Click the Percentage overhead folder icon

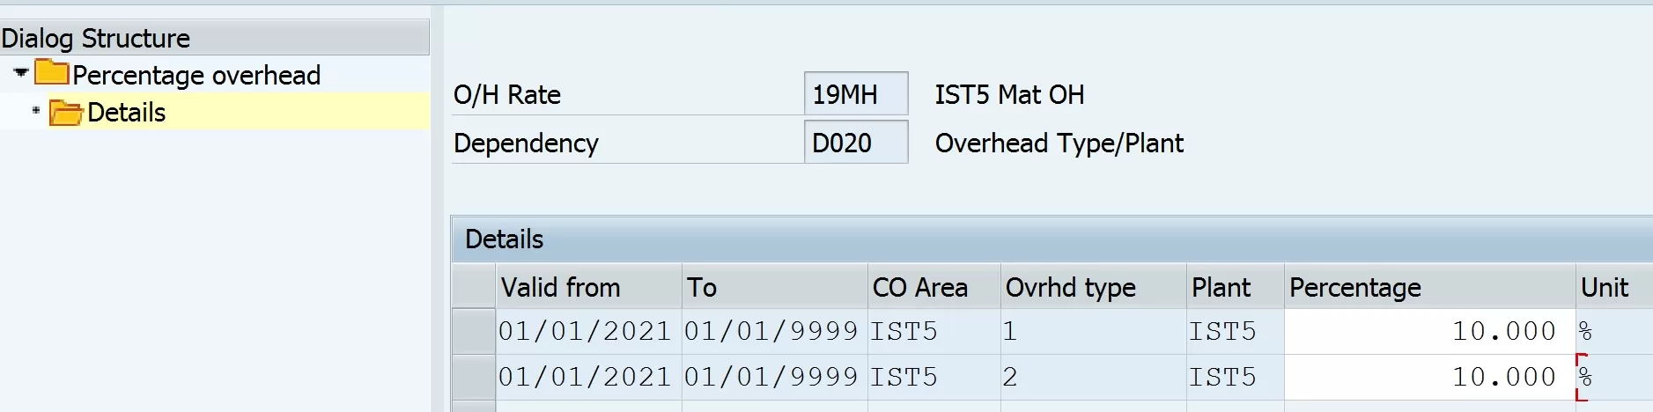[52, 73]
